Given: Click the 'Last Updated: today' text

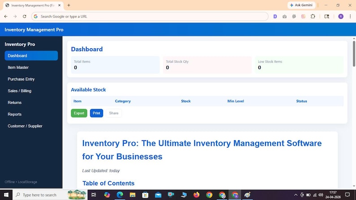Looking at the screenshot, I should click(x=101, y=170).
